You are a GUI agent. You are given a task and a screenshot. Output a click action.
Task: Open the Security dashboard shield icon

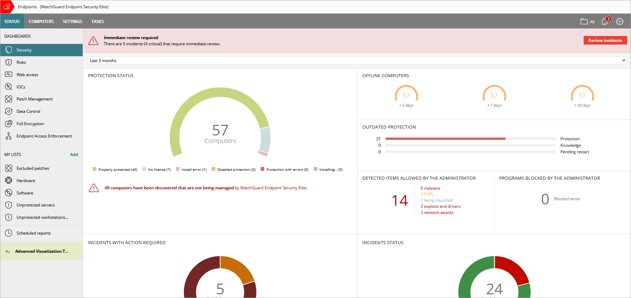pos(9,50)
